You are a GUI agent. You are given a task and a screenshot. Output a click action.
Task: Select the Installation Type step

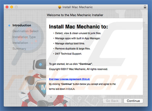(x=24, y=37)
